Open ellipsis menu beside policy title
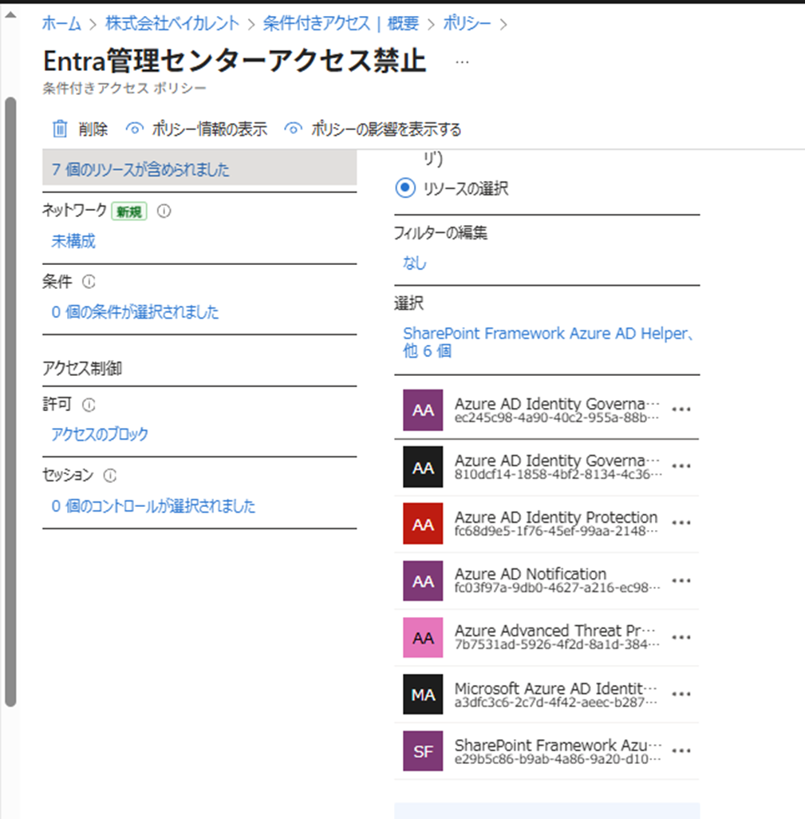805x819 pixels. click(462, 62)
